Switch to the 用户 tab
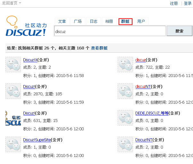Screen dimensions: 193x164 click(x=141, y=22)
